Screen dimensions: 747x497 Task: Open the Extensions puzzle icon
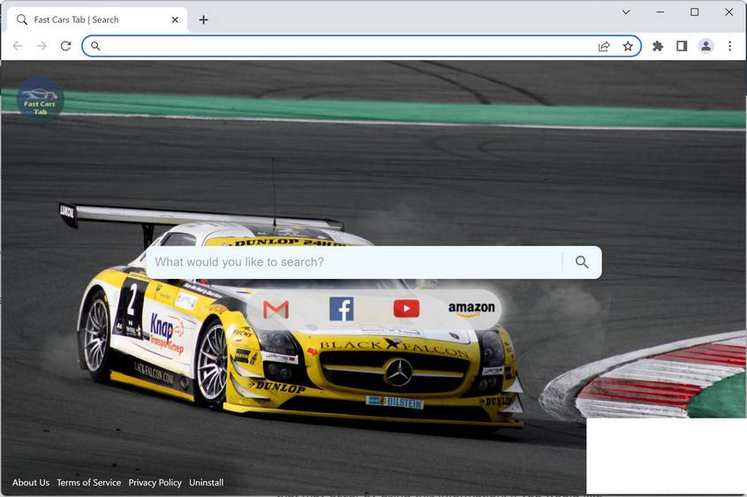(658, 46)
